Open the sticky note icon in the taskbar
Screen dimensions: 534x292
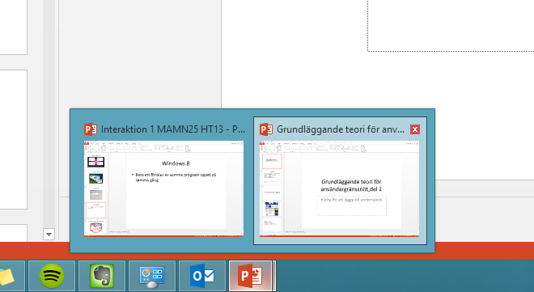(x=12, y=276)
